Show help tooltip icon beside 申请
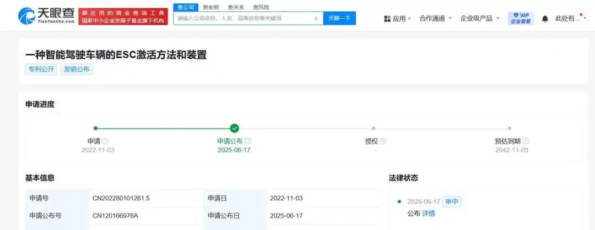This screenshot has width=595, height=230. point(105,141)
